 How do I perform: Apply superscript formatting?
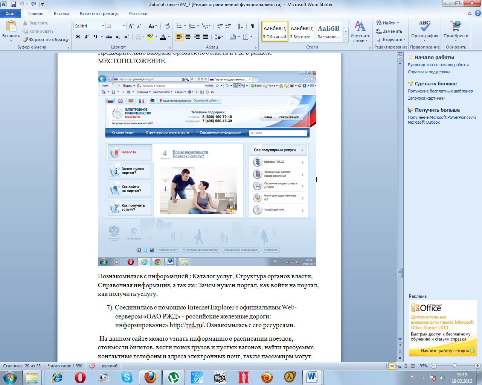126,37
